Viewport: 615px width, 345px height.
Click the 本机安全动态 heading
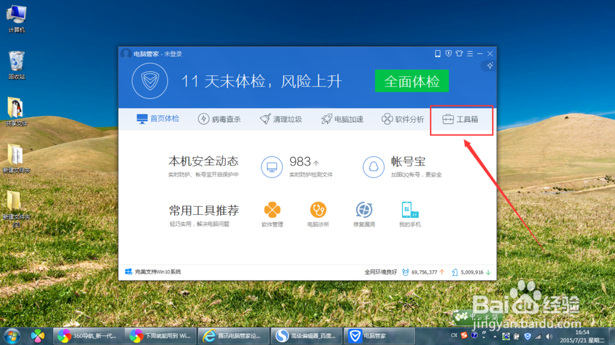[204, 161]
